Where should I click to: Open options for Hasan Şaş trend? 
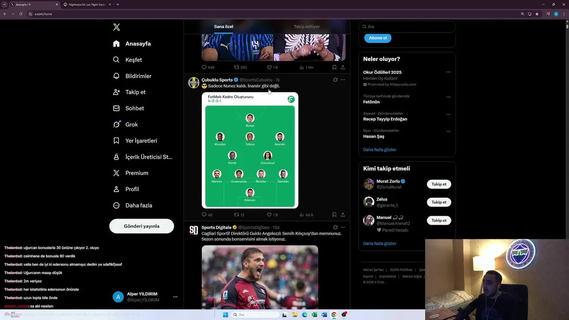[x=448, y=132]
